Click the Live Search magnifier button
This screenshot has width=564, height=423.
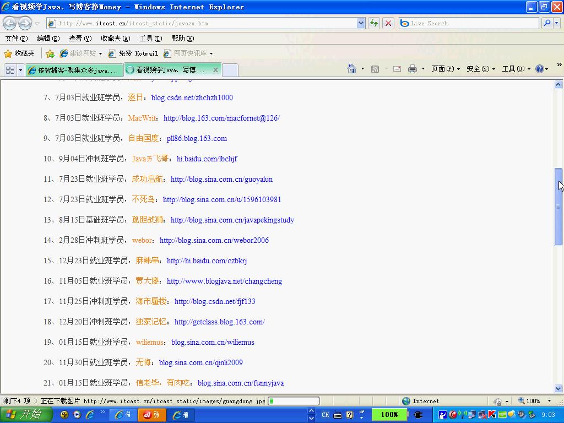(x=547, y=23)
